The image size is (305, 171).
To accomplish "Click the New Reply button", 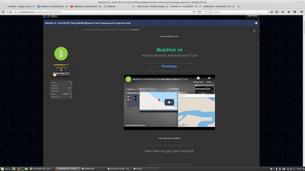I will pyautogui.click(x=252, y=16).
